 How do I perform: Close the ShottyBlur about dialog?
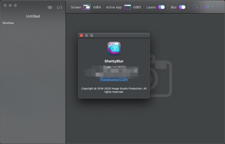81,35
